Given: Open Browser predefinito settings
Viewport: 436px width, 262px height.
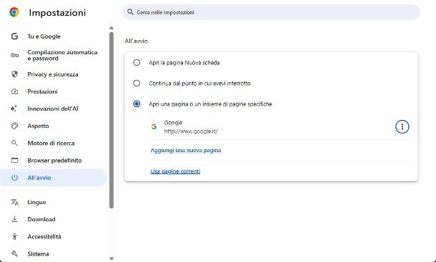Looking at the screenshot, I should pyautogui.click(x=54, y=161).
